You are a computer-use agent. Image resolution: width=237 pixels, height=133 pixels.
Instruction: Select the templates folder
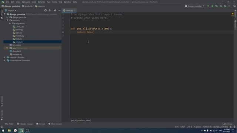coord(16,45)
